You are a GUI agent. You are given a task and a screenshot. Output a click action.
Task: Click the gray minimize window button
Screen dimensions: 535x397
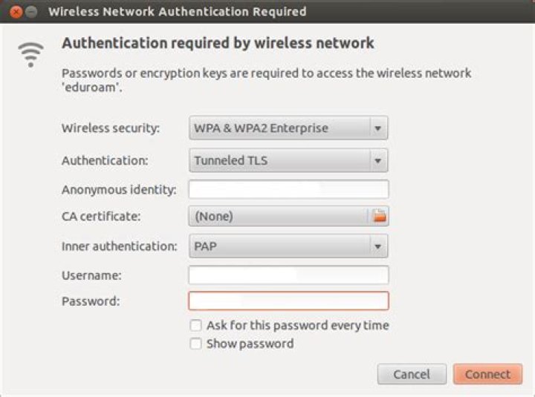point(31,12)
